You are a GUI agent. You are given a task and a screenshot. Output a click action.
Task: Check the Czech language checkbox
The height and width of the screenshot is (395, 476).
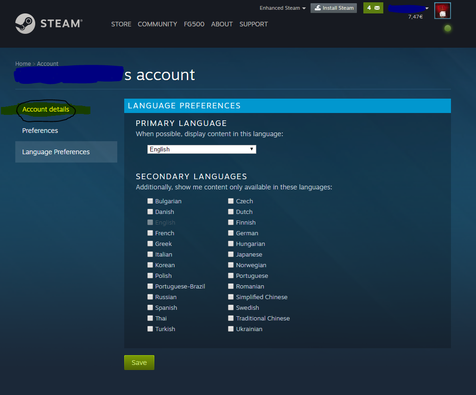coord(231,201)
